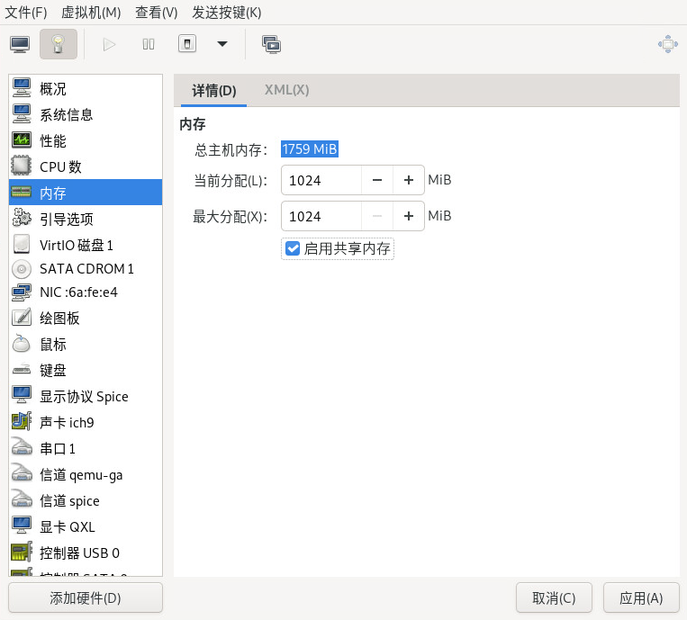Screen dimensions: 687x620
Task: Click the graphical console monitor icon
Action: point(20,44)
